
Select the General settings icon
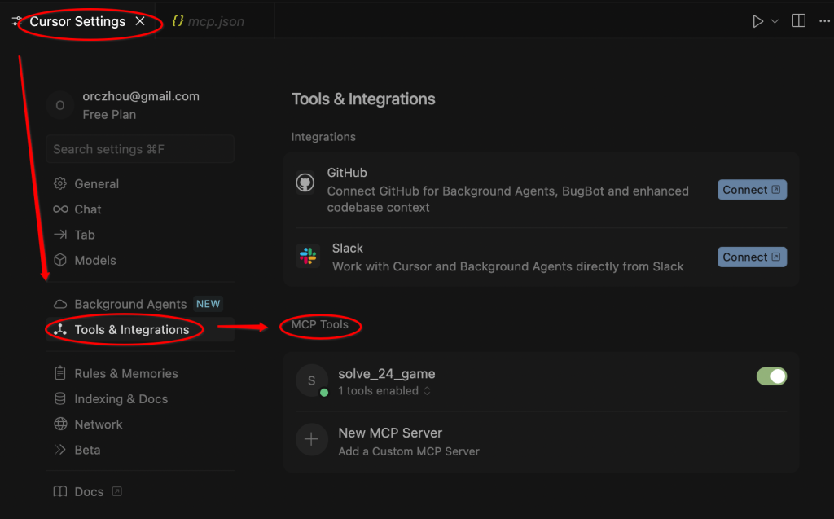tap(59, 183)
